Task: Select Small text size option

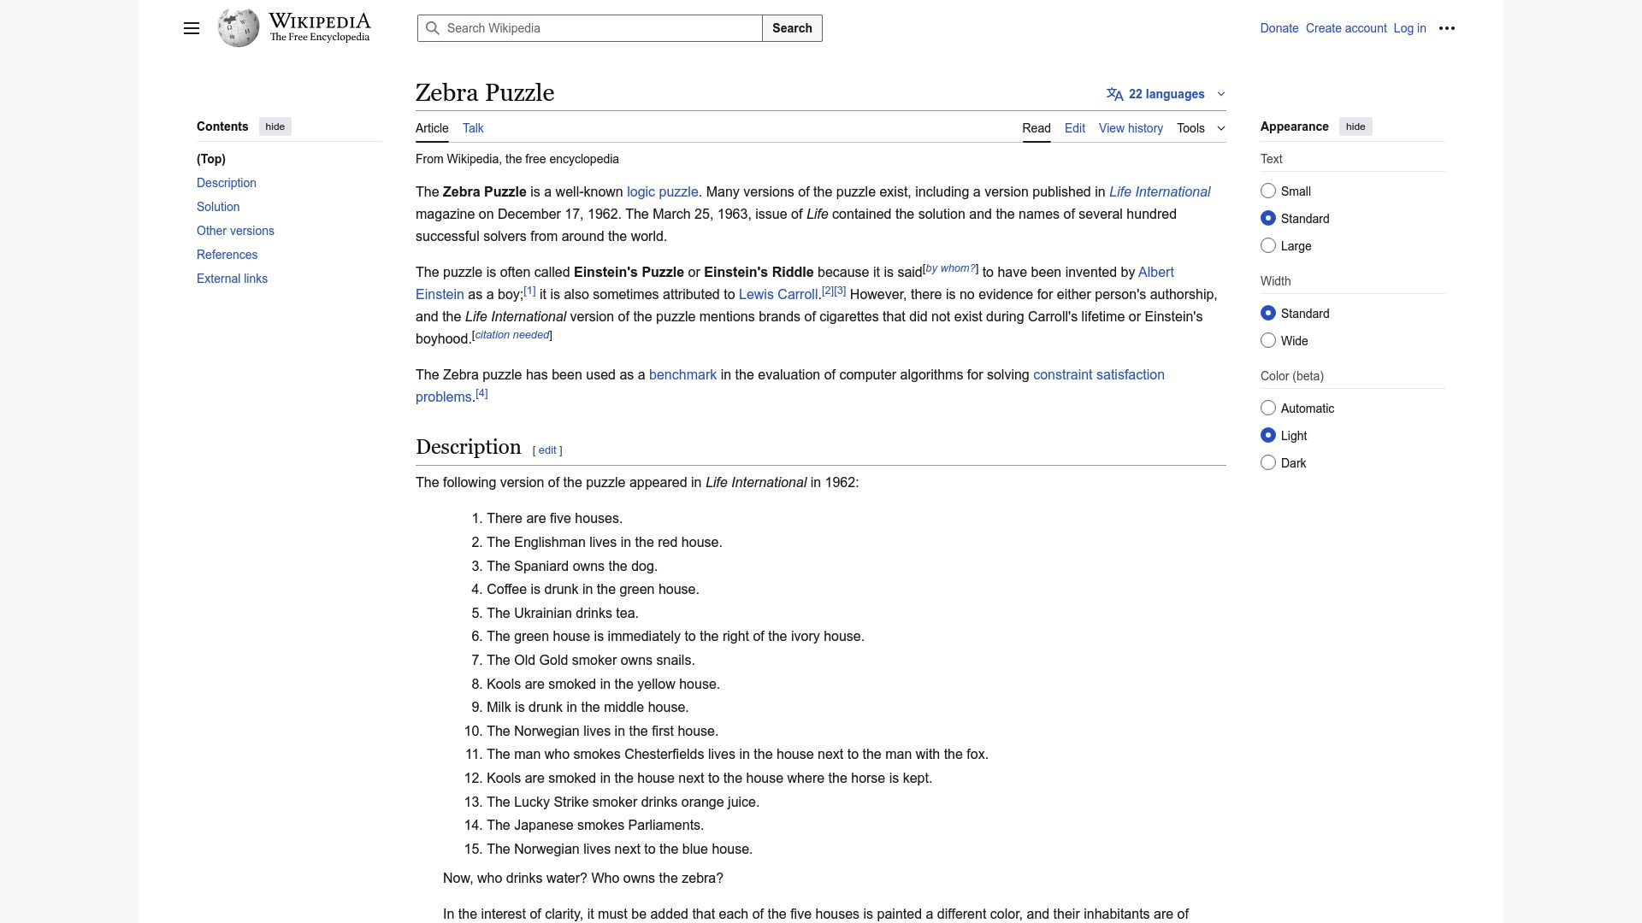Action: tap(1268, 191)
